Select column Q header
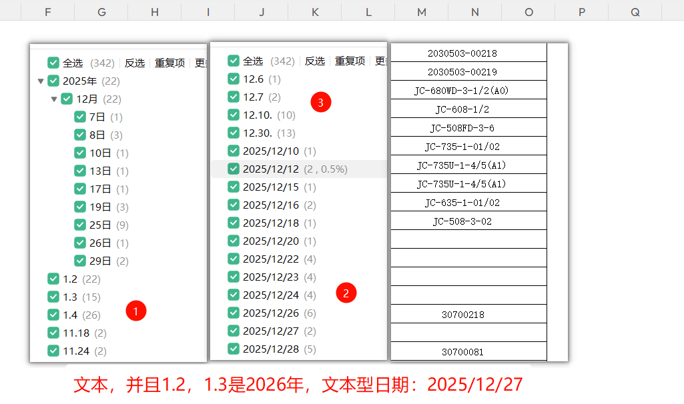The height and width of the screenshot is (404, 684). coord(635,12)
